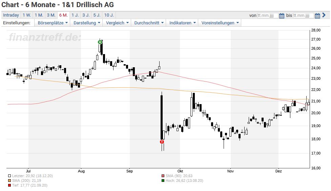Image resolution: width=331 pixels, height=191 pixels.
Task: Click the orange SMA (200) legend swatch
Action: 9,181
